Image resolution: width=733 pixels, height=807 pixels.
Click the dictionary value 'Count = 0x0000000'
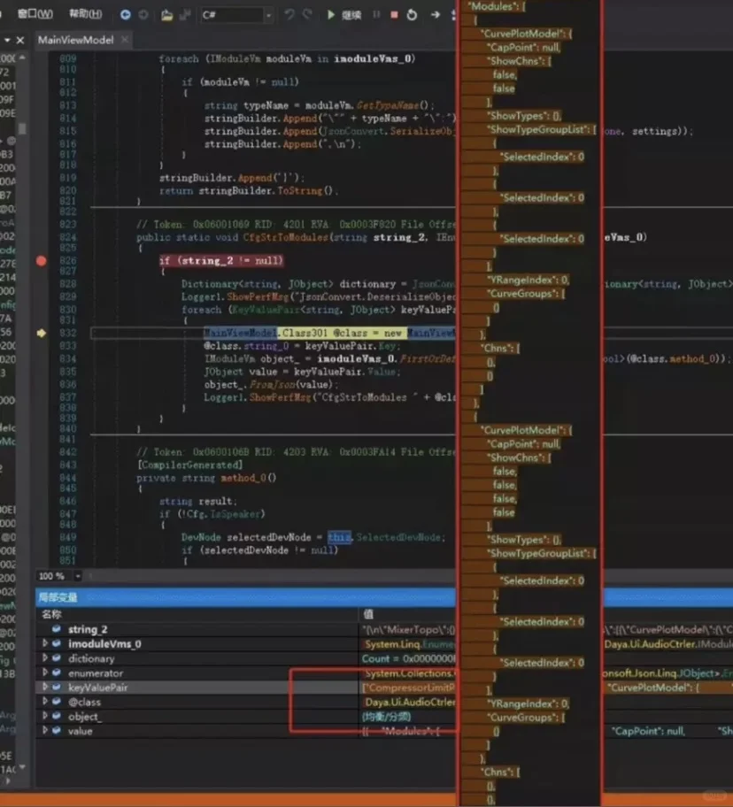pos(408,658)
